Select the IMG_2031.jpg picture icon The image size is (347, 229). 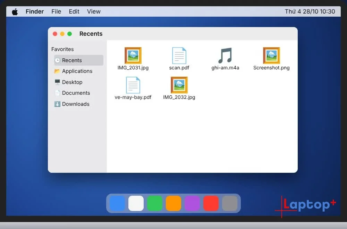click(x=133, y=55)
